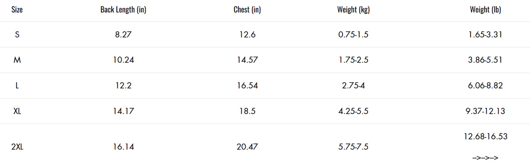Click the 16.14 back length value
This screenshot has height=166, width=530.
[123, 147]
